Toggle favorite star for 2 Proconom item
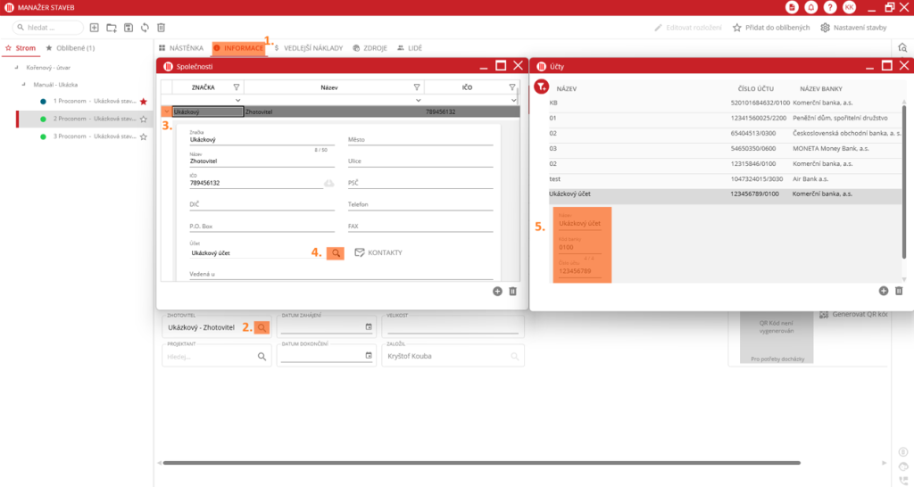The width and height of the screenshot is (914, 487). [143, 119]
